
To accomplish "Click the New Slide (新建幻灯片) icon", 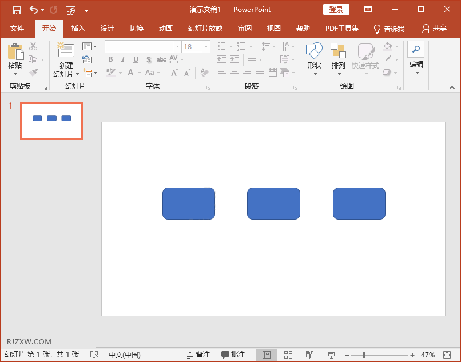I will pos(66,52).
